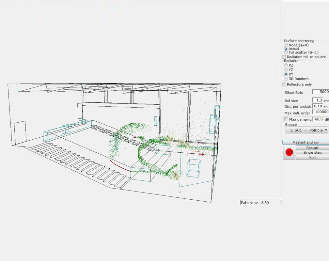The image size is (329, 261).
Task: Click the Billard Balls label
Action: 293,93
